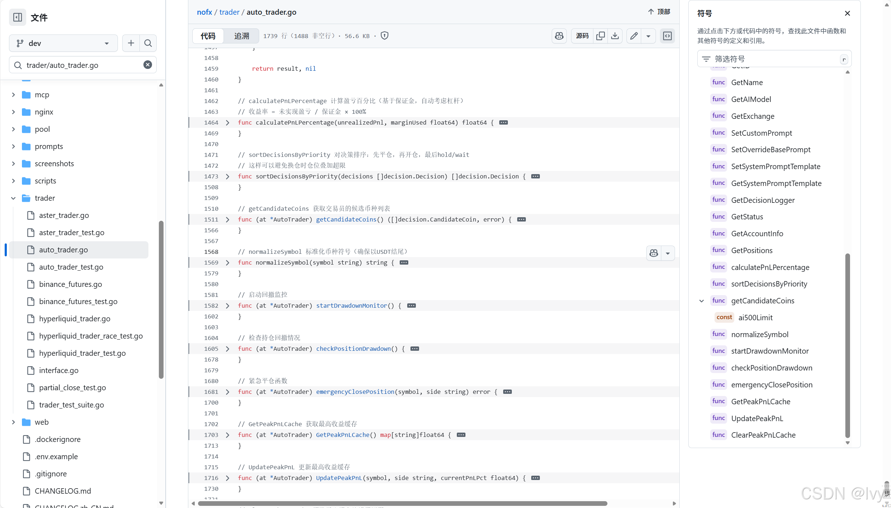Edit this file pencil icon
891x508 pixels.
634,36
